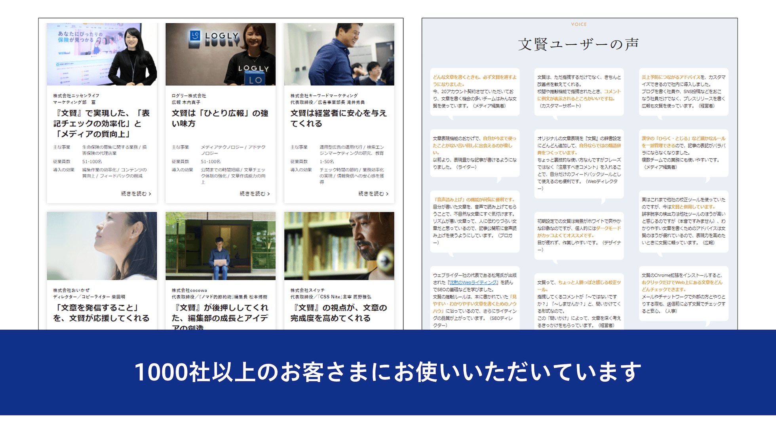Select the text 株式会社ニッセンライフ
Image resolution: width=776 pixels, height=436 pixels.
(x=76, y=96)
